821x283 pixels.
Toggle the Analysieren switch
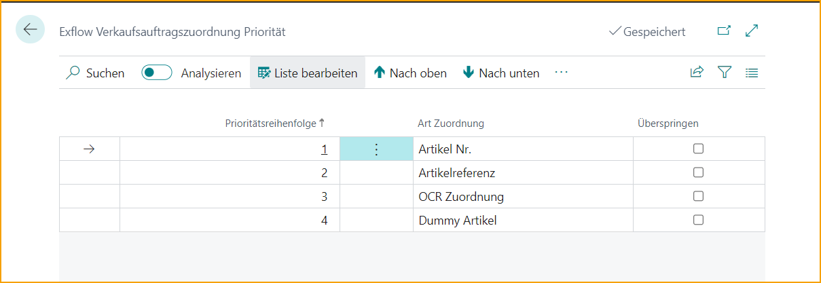(x=157, y=73)
